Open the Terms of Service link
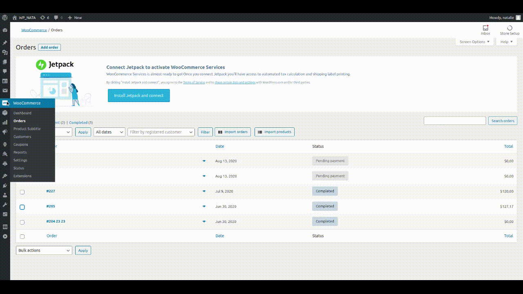The width and height of the screenshot is (523, 294). pyautogui.click(x=194, y=82)
